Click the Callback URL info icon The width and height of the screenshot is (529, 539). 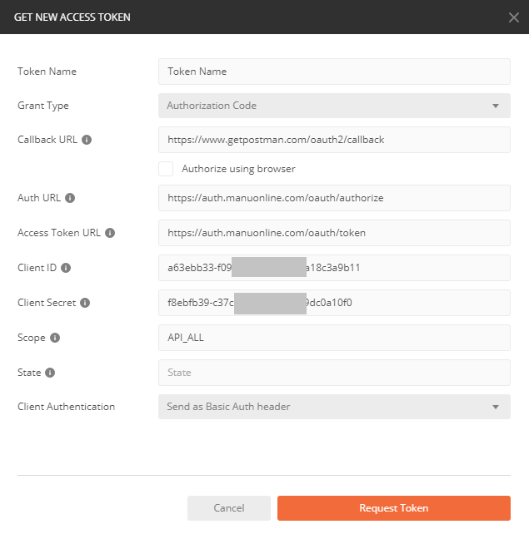[x=87, y=140]
